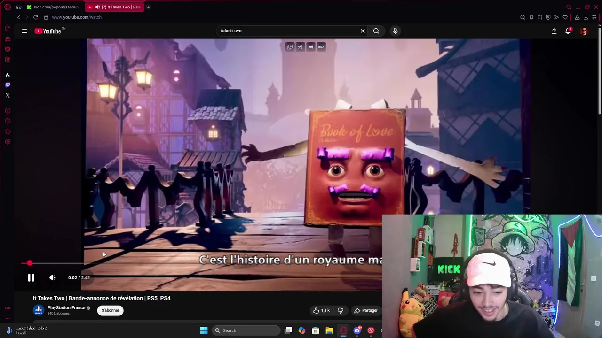Screen dimensions: 602x338
Task: Open Task View from the taskbar
Action: [x=288, y=330]
